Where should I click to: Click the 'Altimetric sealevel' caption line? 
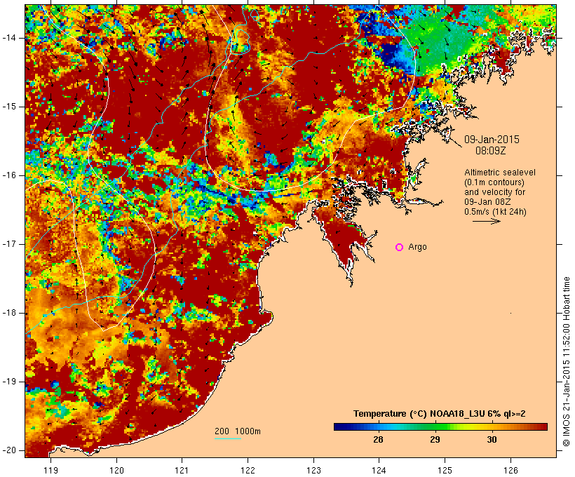point(500,173)
